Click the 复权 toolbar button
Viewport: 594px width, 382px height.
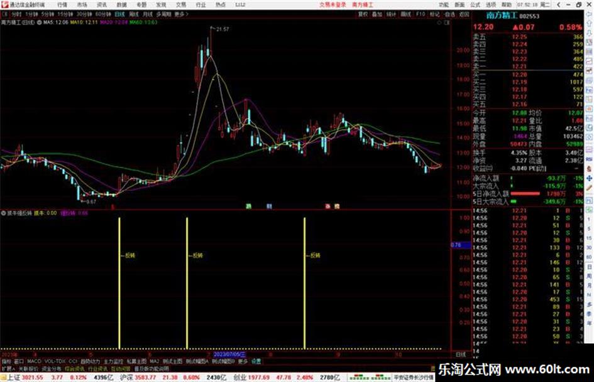tap(363, 14)
